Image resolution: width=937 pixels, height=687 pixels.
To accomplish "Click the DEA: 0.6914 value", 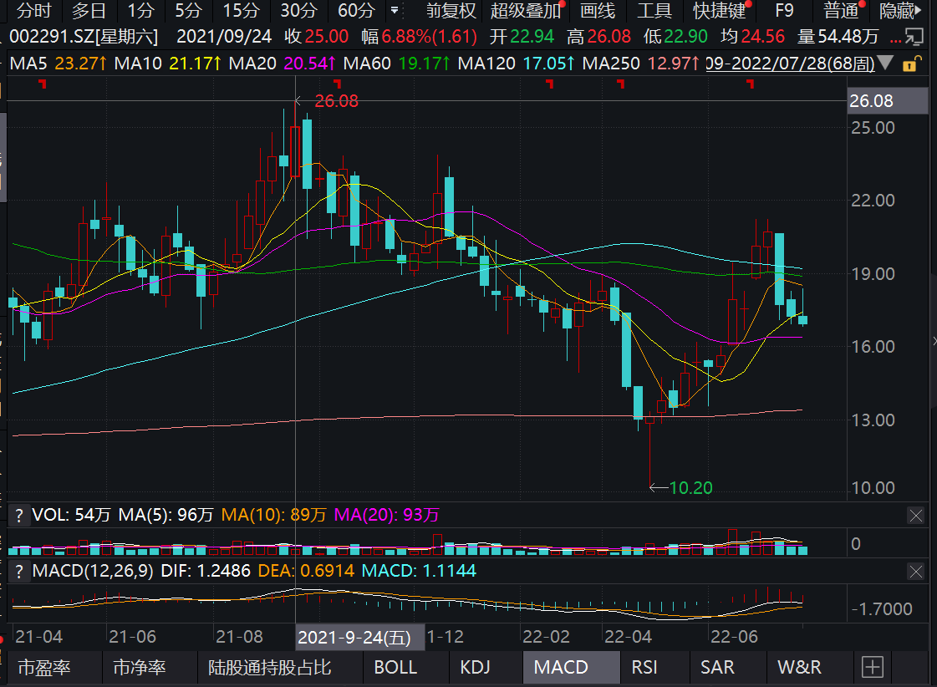I will point(306,571).
